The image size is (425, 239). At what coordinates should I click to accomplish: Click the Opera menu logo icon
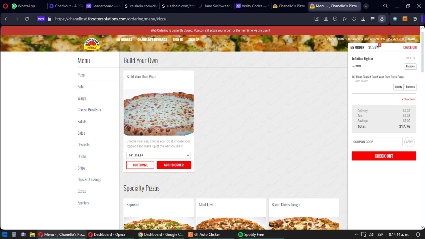coord(5,6)
